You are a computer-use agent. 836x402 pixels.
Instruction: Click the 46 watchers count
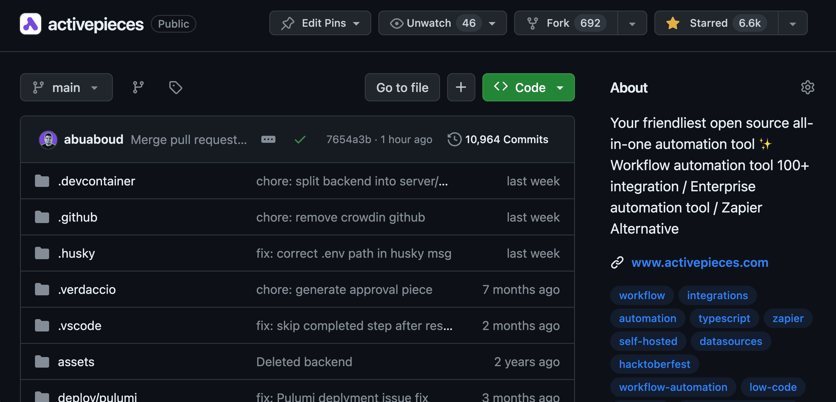[469, 23]
